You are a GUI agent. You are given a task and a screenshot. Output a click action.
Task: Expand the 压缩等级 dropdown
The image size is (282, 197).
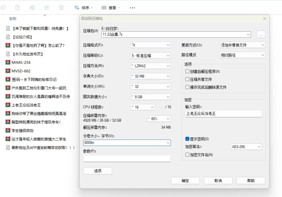(151, 55)
